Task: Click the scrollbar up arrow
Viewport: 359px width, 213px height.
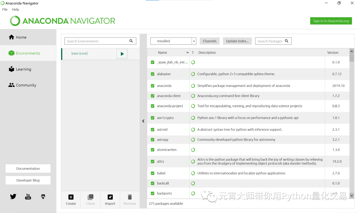Action: pos(352,51)
